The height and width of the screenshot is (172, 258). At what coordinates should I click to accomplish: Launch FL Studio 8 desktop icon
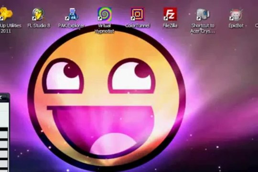pos(39,14)
